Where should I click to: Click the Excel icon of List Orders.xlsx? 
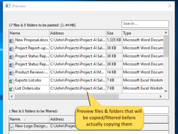coord(12,89)
